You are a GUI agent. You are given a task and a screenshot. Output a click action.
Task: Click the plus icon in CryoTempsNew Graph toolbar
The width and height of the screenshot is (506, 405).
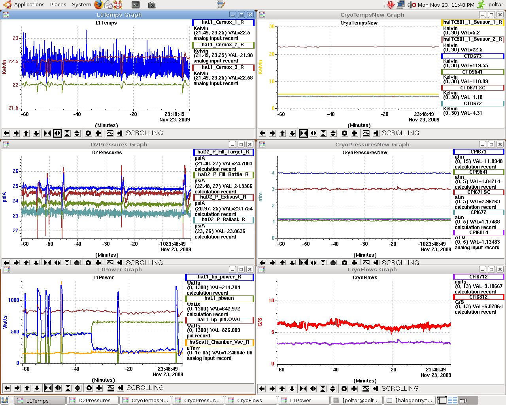point(355,133)
